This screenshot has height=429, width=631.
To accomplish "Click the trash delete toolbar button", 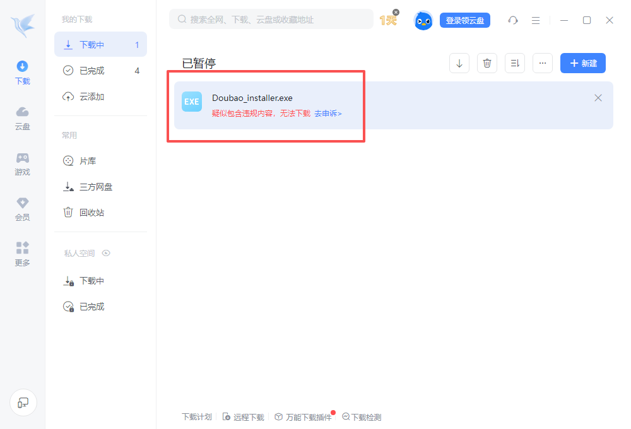I will point(487,63).
